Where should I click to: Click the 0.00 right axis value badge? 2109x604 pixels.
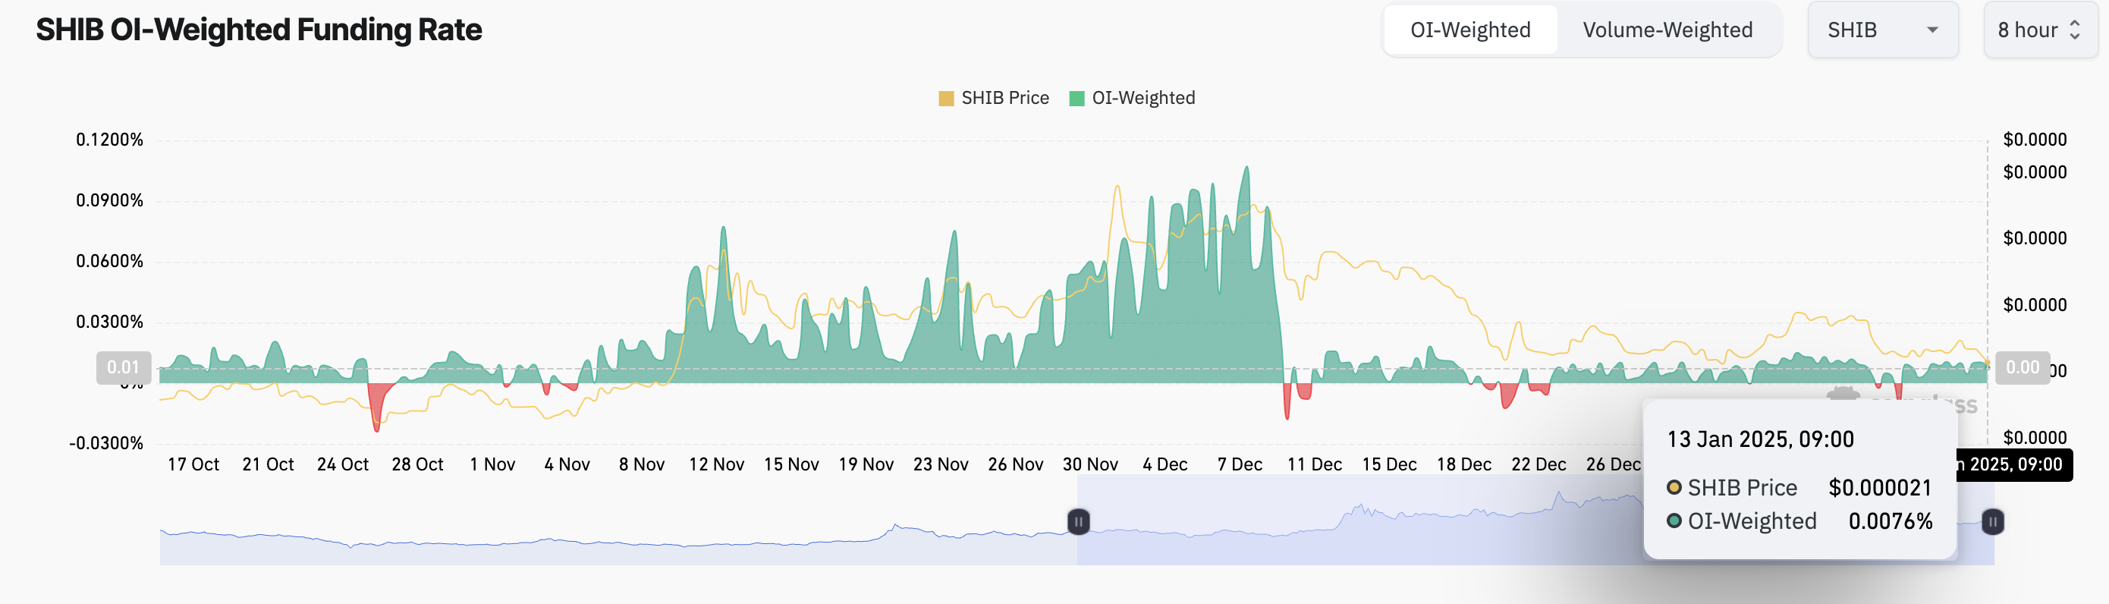point(2023,367)
